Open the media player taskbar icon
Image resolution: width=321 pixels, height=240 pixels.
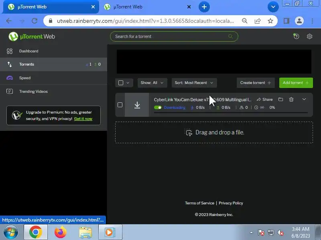coord(110,232)
